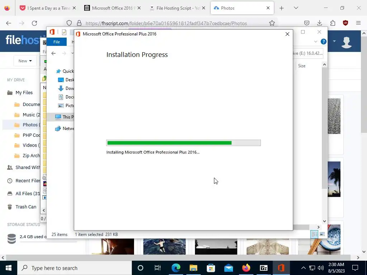Click the volume speaker tray icon
The width and height of the screenshot is (367, 275).
[321, 268]
